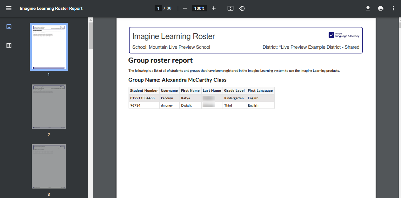
Task: Click the fit to page icon
Action: click(x=231, y=8)
